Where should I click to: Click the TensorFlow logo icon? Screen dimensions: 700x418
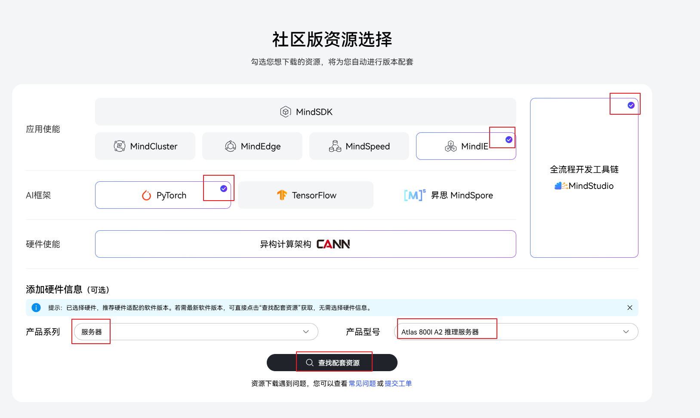pyautogui.click(x=282, y=195)
